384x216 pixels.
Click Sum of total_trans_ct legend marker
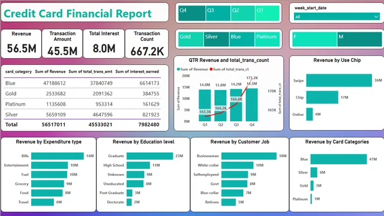click(211, 70)
